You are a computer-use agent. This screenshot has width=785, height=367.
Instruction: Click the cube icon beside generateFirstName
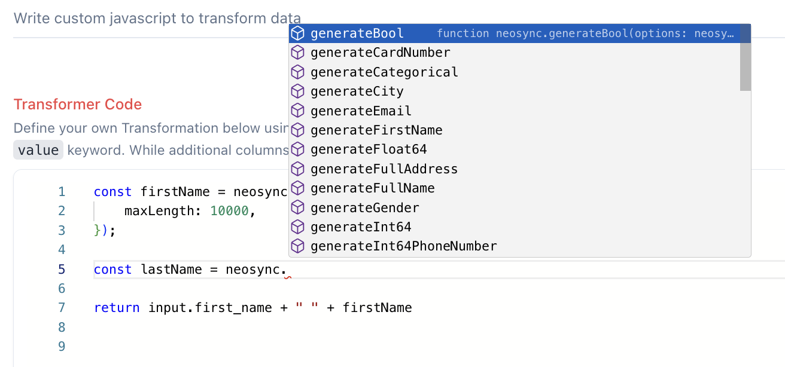click(x=297, y=130)
